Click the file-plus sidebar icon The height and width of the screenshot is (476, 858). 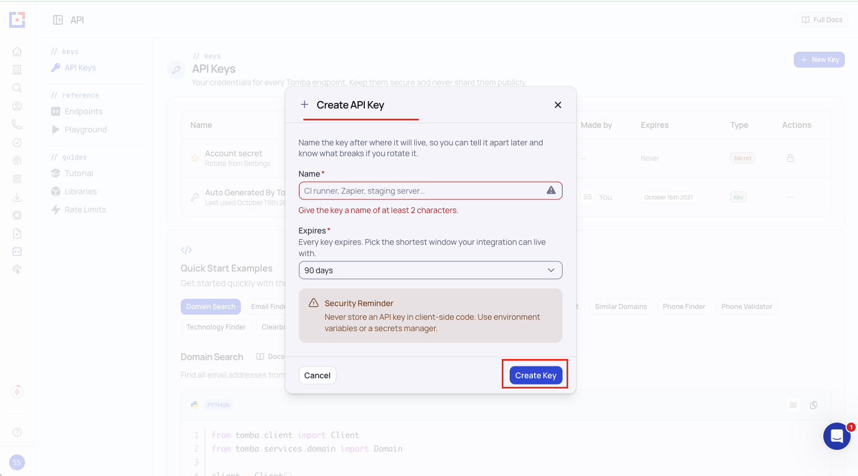(x=17, y=233)
